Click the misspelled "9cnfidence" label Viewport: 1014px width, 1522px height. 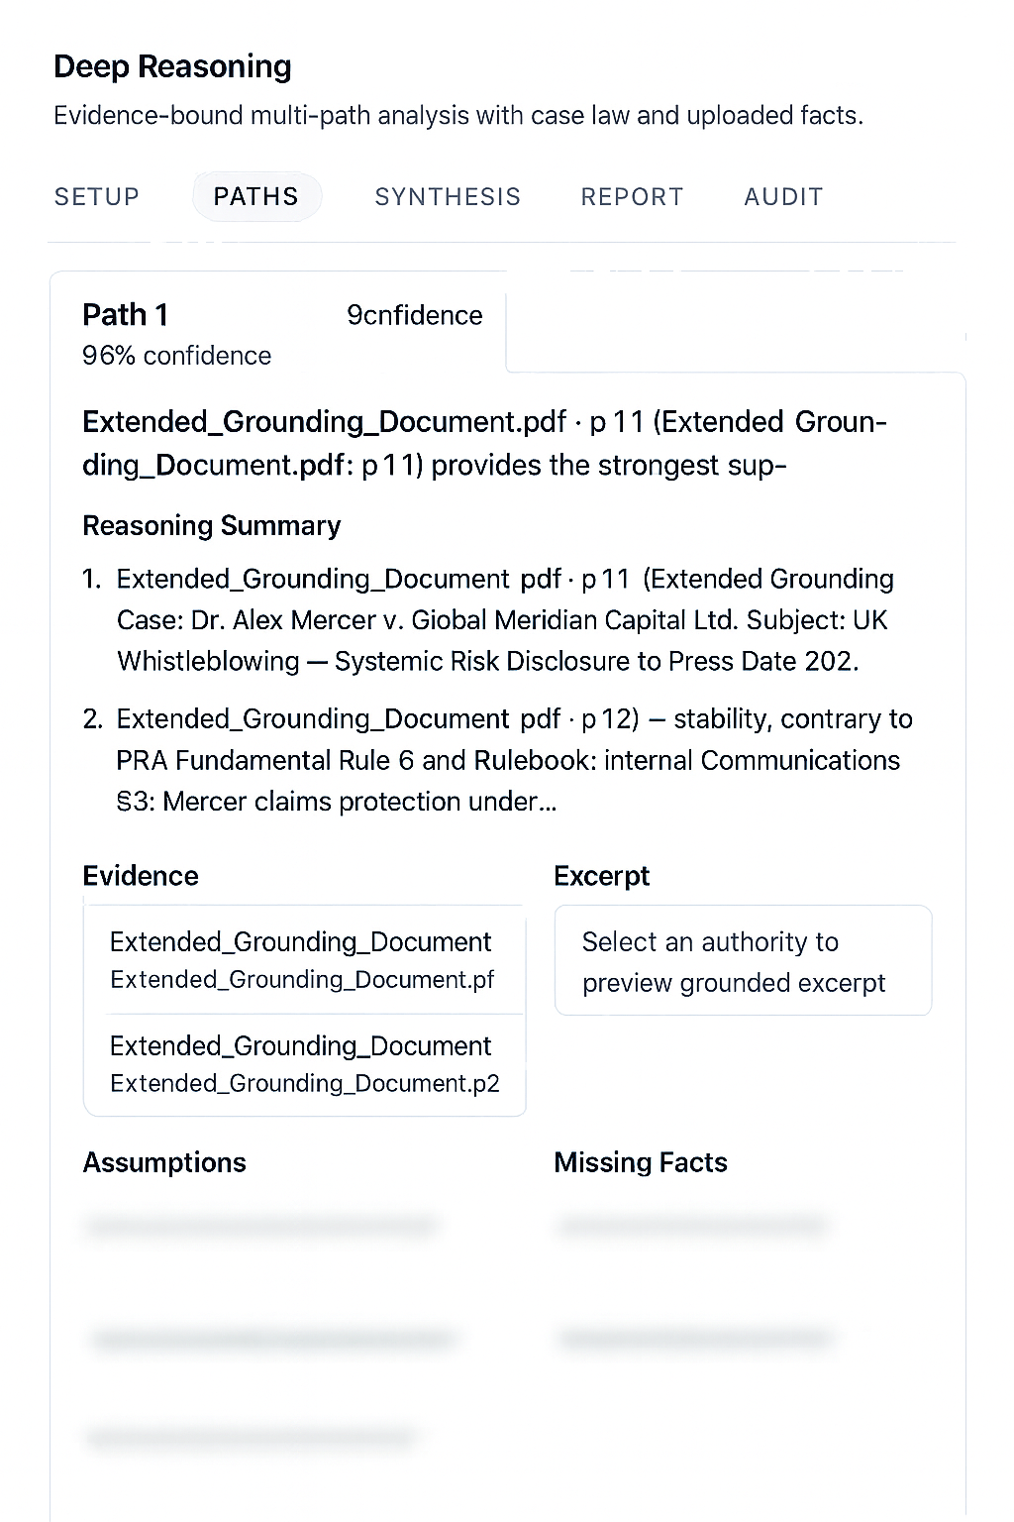pos(415,315)
